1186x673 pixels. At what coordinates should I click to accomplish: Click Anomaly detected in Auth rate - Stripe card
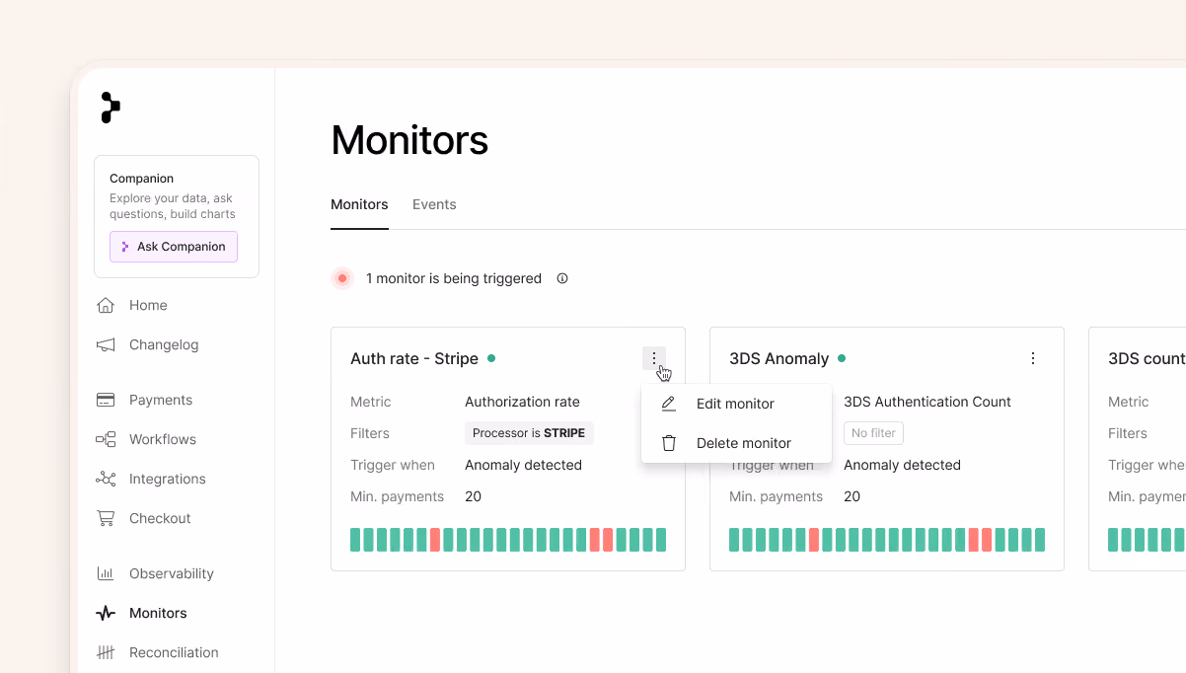click(524, 465)
